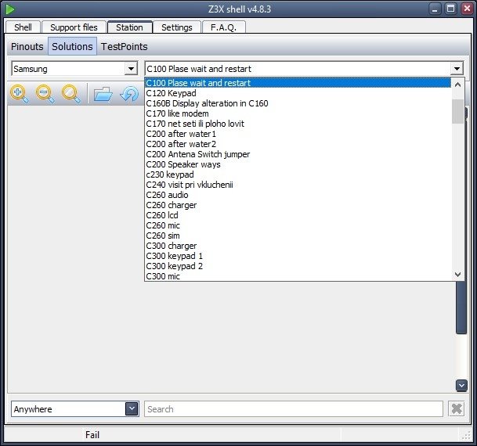The width and height of the screenshot is (477, 446).
Task: Click the blue refresh arrow icon
Action: 129,94
